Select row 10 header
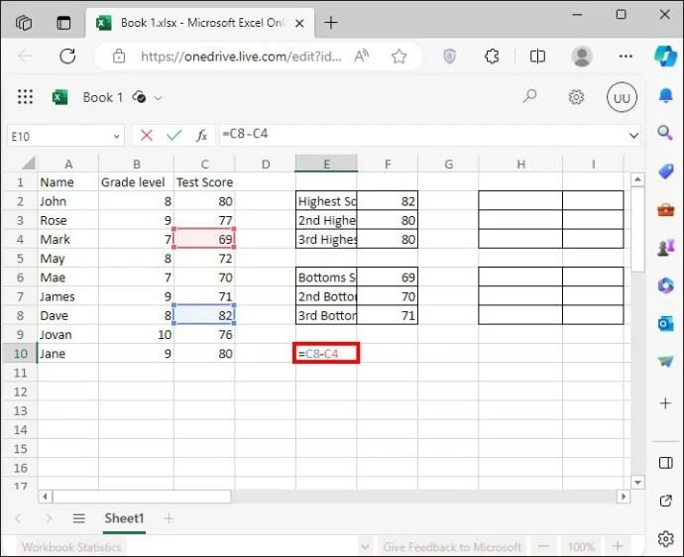Image resolution: width=684 pixels, height=557 pixels. pyautogui.click(x=20, y=353)
